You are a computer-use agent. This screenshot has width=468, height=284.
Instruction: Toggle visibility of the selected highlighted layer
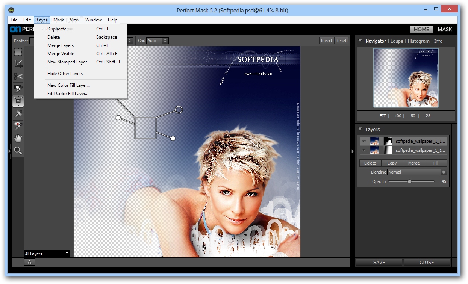[363, 141]
